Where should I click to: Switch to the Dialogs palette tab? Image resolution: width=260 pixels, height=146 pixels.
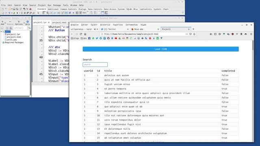point(82,9)
